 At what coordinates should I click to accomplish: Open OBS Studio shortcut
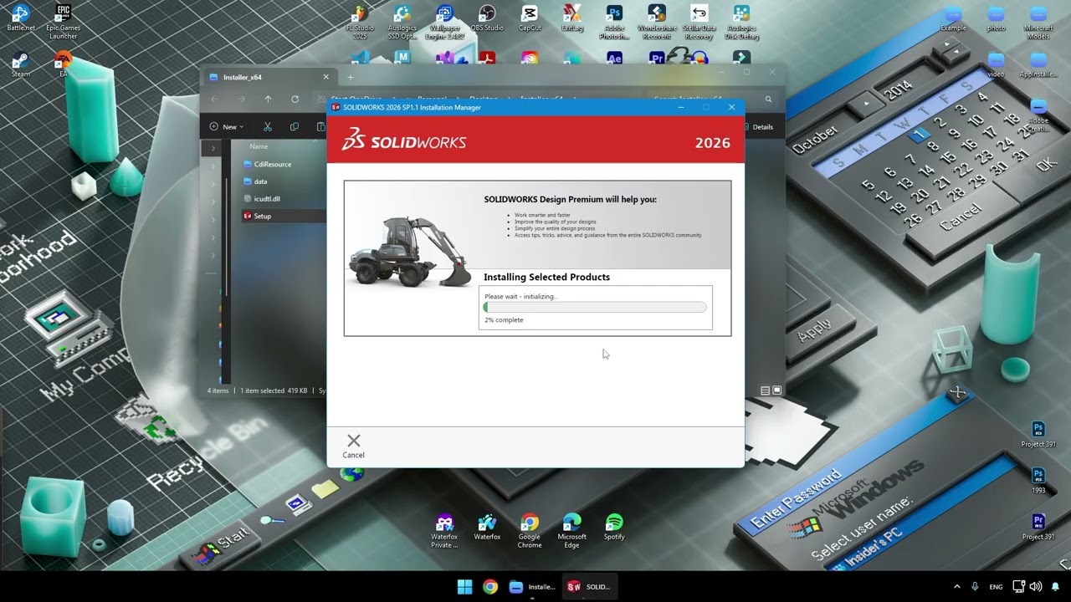click(x=487, y=18)
